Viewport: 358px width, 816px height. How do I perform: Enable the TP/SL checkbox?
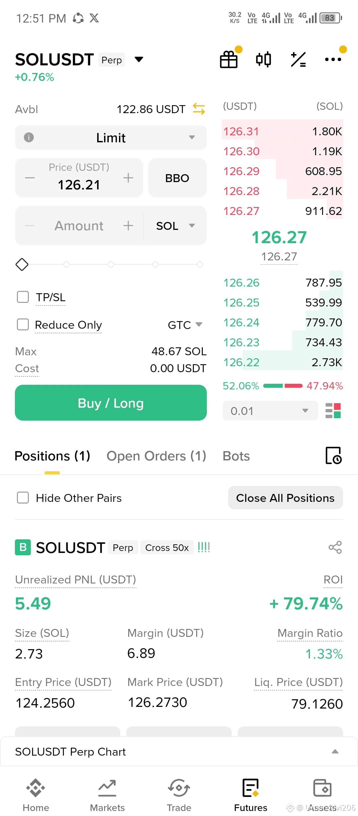pos(23,297)
